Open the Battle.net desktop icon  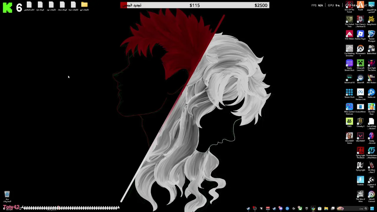click(371, 94)
